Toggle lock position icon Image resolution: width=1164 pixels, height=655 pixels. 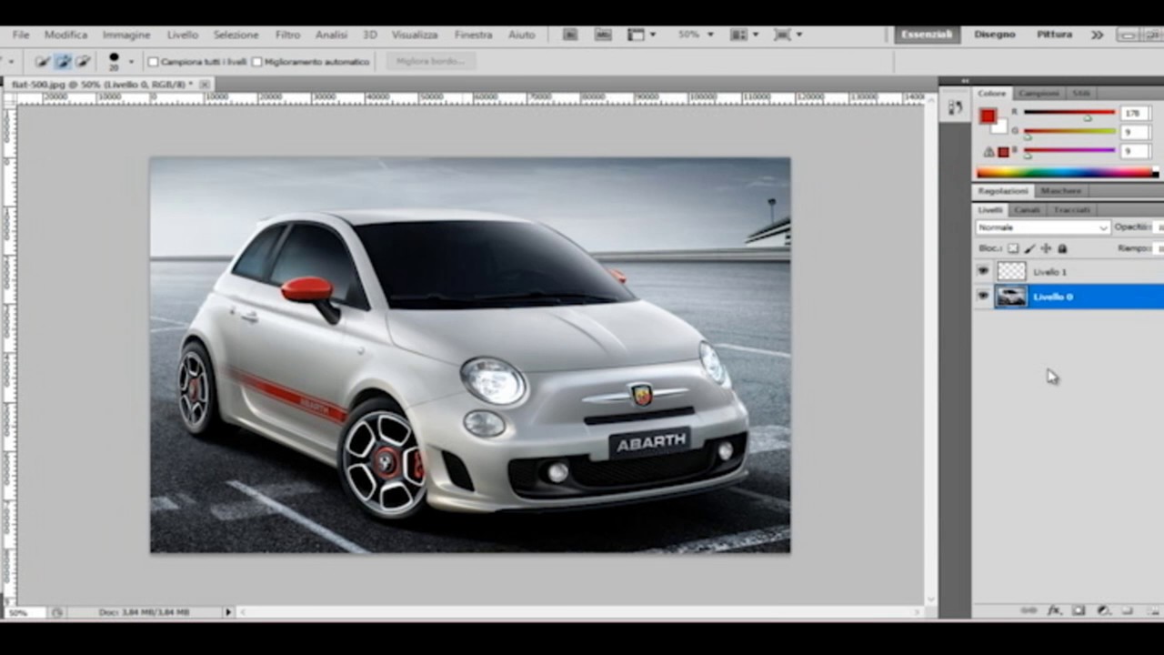tap(1046, 248)
